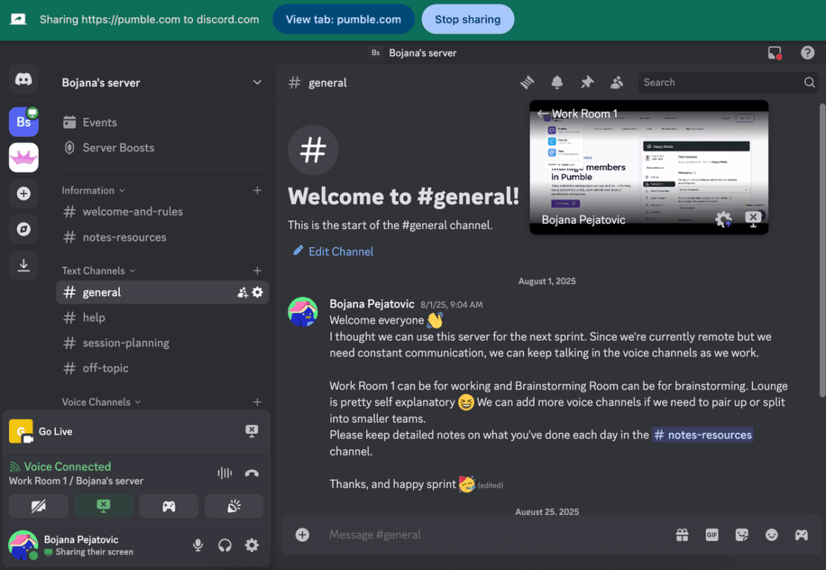
Task: Show the member list
Action: 616,83
